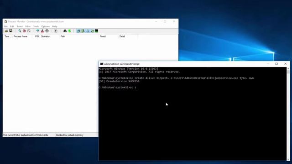Click the Process Monitor title bar icon
This screenshot has height=164, width=292.
5,21
